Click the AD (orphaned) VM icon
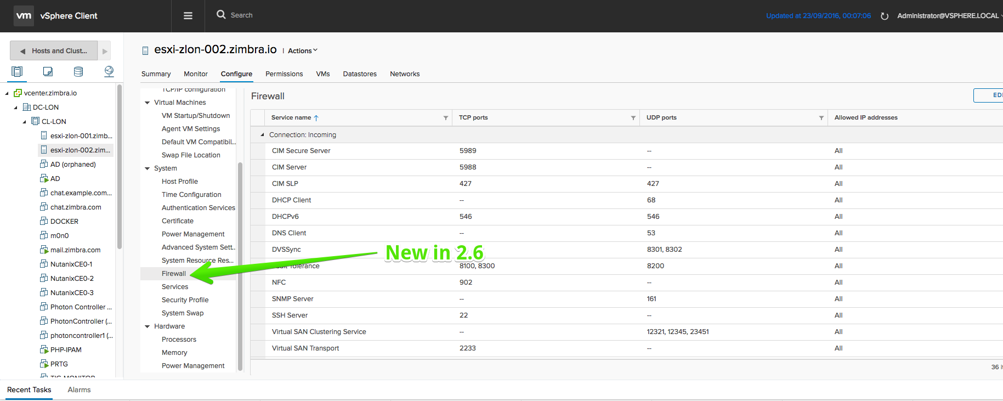Screen dimensions: 1003x401 (44, 164)
